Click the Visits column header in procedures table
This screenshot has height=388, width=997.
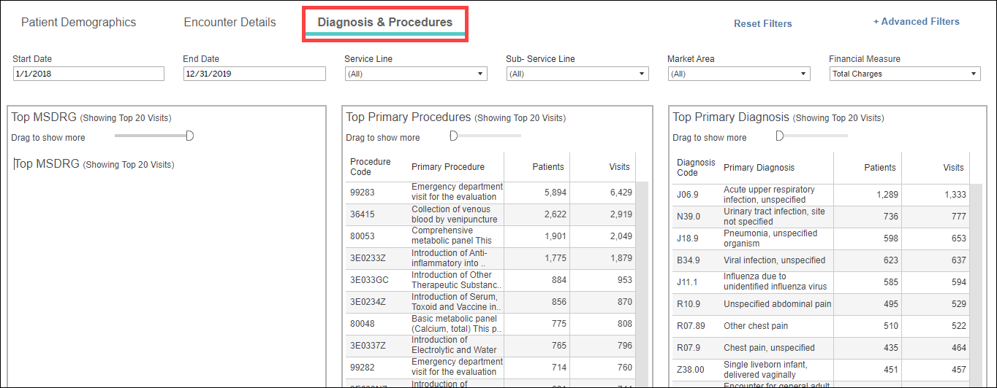click(x=618, y=167)
